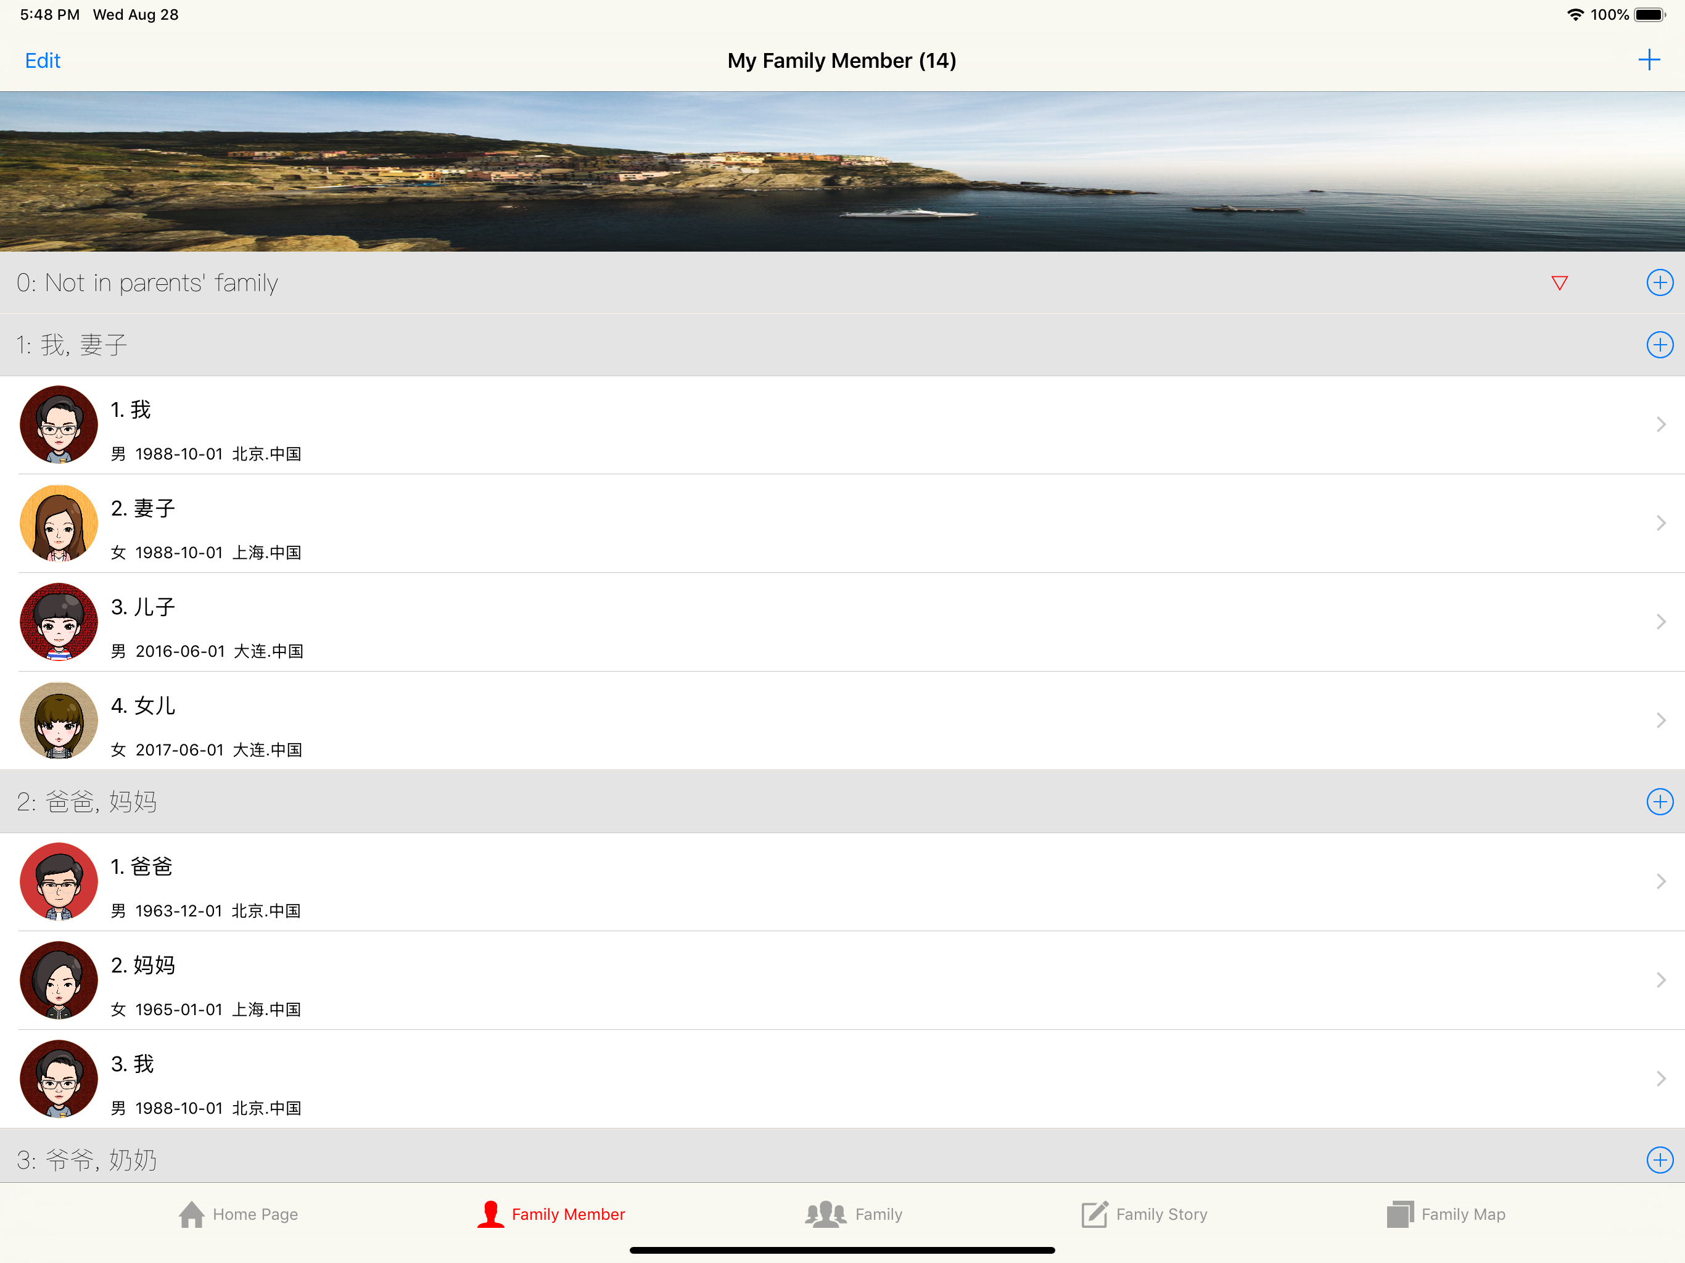Image resolution: width=1685 pixels, height=1263 pixels.
Task: Tap avatar of 妈妈
Action: [x=59, y=979]
